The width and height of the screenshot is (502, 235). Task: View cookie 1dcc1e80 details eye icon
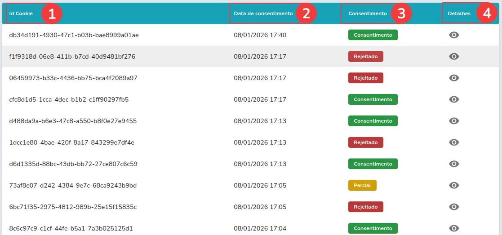click(454, 142)
